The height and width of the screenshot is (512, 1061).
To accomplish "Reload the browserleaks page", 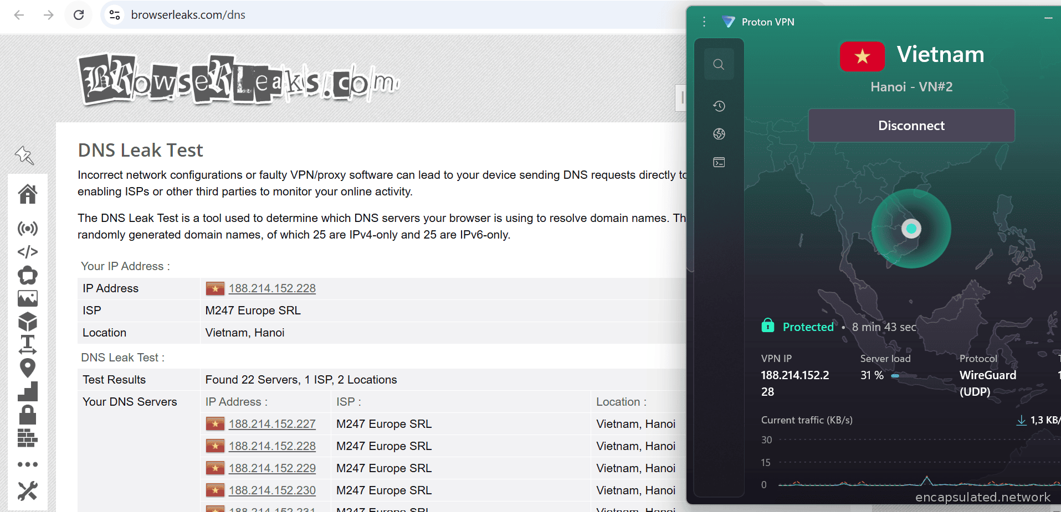I will [x=79, y=15].
